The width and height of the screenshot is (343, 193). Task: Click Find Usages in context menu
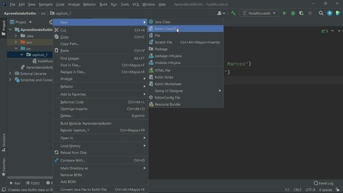coord(100,58)
